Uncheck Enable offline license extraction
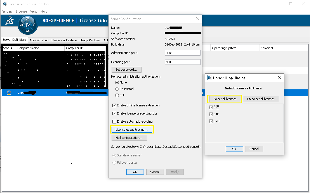 tap(114, 105)
